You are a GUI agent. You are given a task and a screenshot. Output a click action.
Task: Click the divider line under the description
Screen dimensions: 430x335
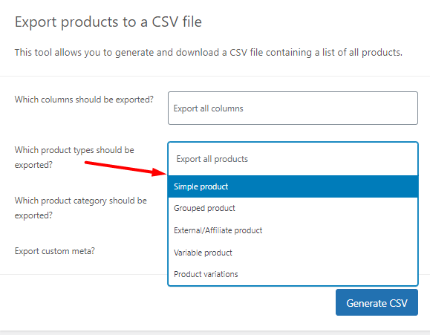click(x=215, y=76)
